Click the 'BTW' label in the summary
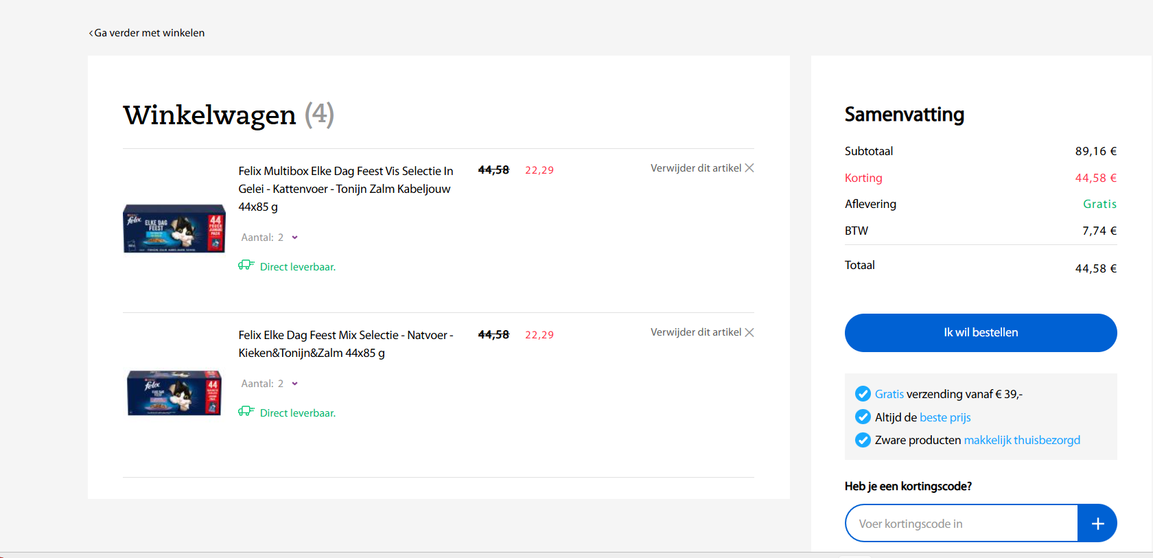Screen dimensions: 1153x558 [x=857, y=231]
